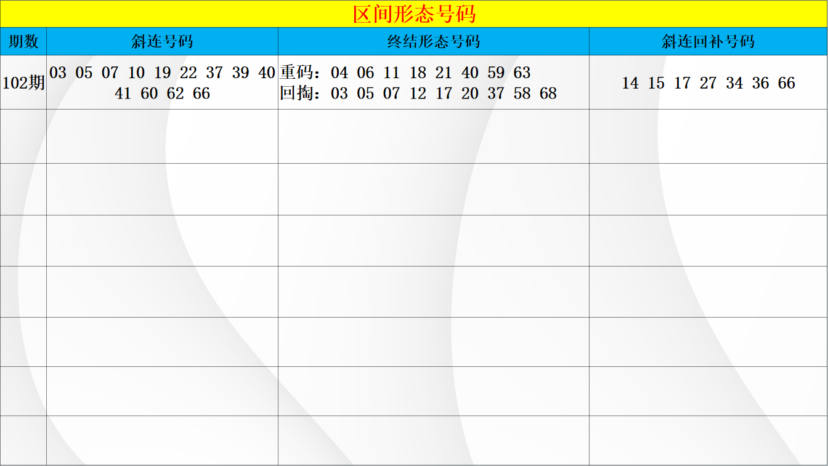Click number 17 in the 斜连回补号码 cell

click(x=682, y=83)
